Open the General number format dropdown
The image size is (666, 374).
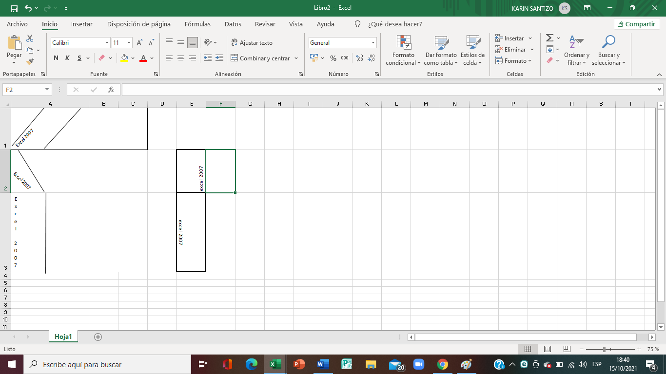click(x=373, y=43)
